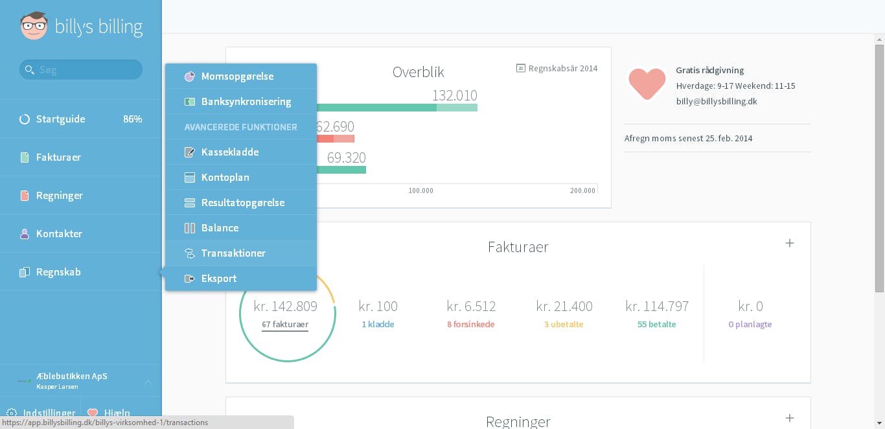885x429 pixels.
Task: Click the Transaktioner arrows icon
Action: coord(190,253)
